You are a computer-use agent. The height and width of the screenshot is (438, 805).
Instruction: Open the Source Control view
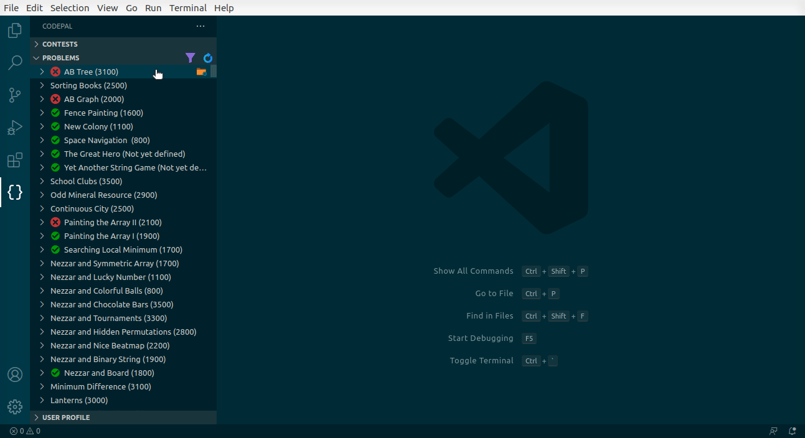point(15,95)
